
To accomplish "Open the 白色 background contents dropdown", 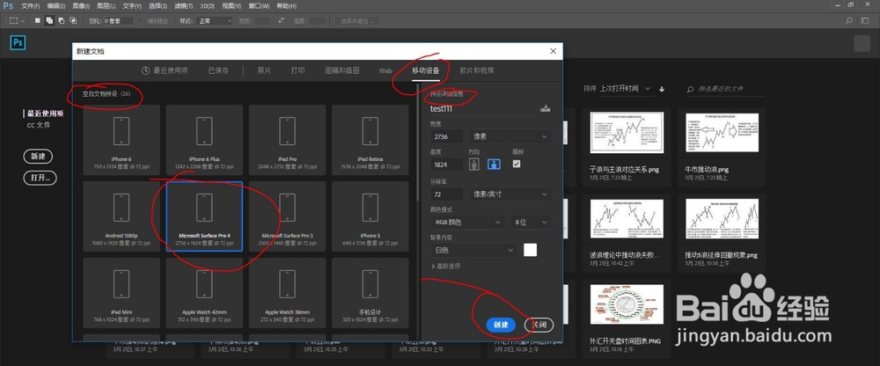I will (x=473, y=250).
